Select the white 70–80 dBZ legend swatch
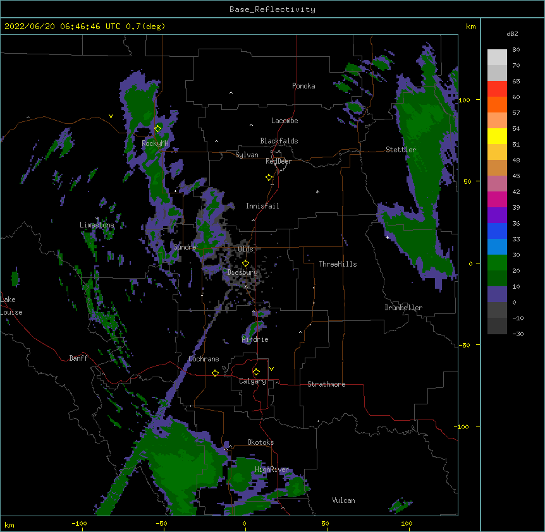Image resolution: width=545 pixels, height=532 pixels. (497, 57)
